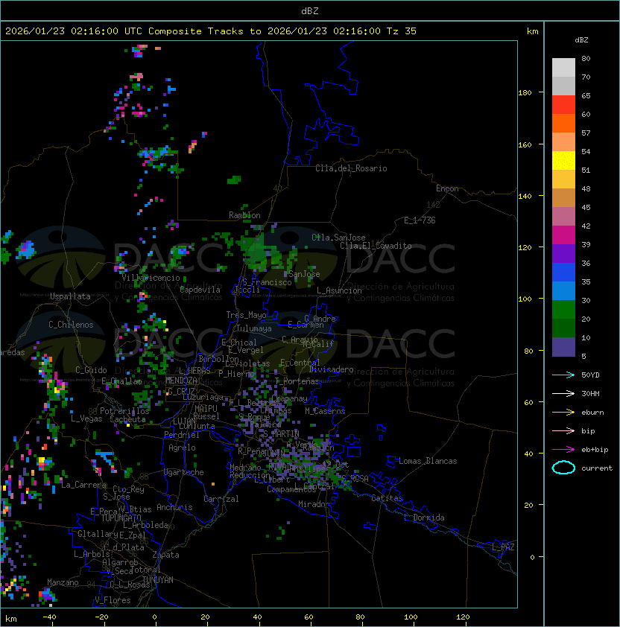Viewport: 620px width, 627px height.
Task: Click the TUPUNGATO map label
Action: tap(121, 518)
